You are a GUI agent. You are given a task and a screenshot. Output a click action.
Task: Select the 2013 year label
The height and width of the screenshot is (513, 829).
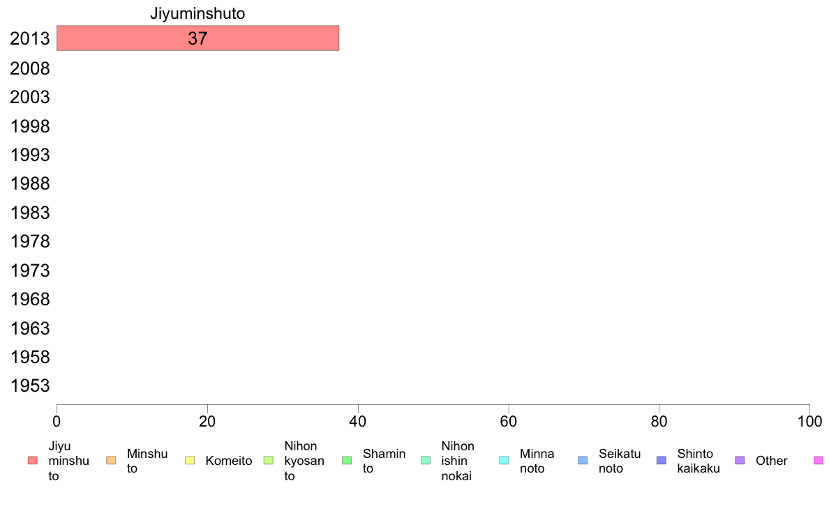tap(30, 38)
